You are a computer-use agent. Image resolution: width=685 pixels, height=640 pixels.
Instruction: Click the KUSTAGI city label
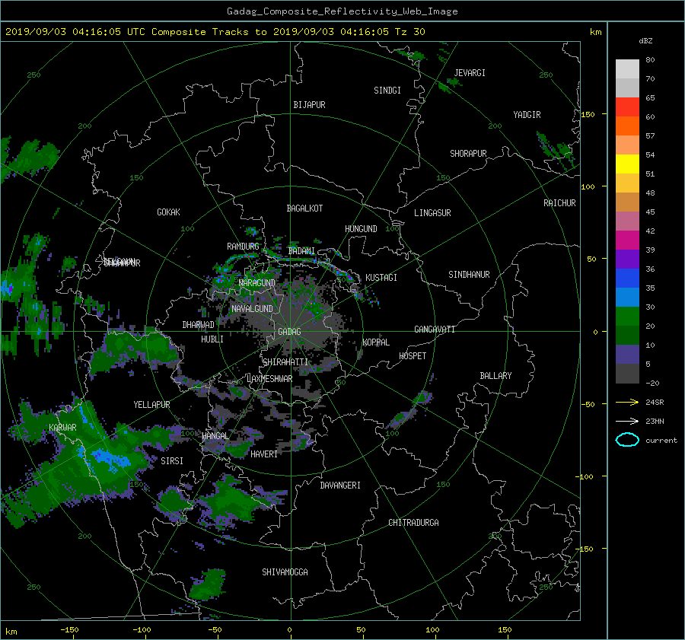[381, 278]
